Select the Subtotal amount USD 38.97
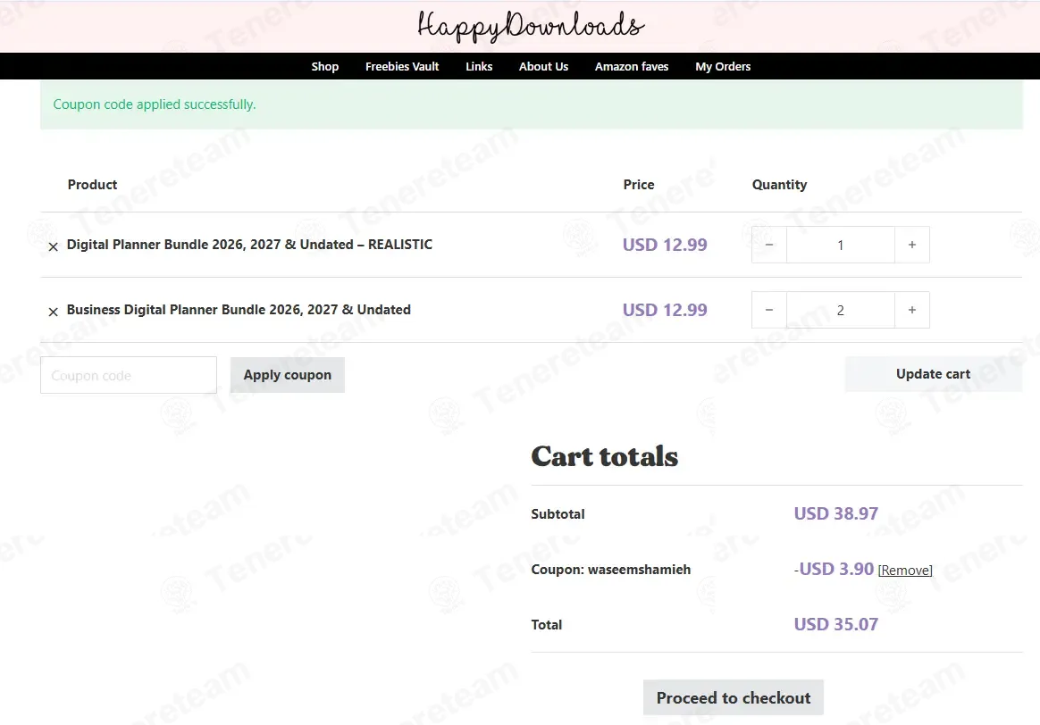Viewport: 1040px width, 725px height. click(x=835, y=513)
